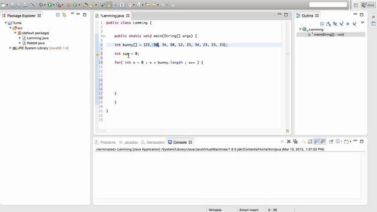Toggle Scroll Lock in Console toolbar

point(310,141)
